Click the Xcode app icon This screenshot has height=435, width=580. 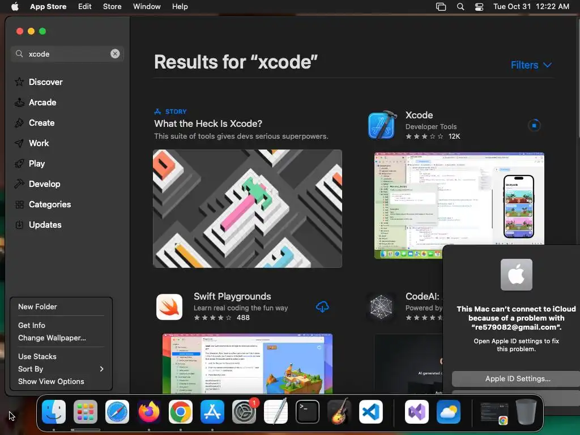(382, 125)
